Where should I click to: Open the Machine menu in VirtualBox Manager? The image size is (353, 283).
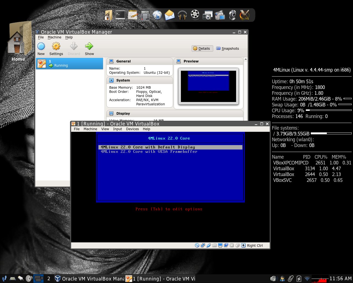(54, 37)
